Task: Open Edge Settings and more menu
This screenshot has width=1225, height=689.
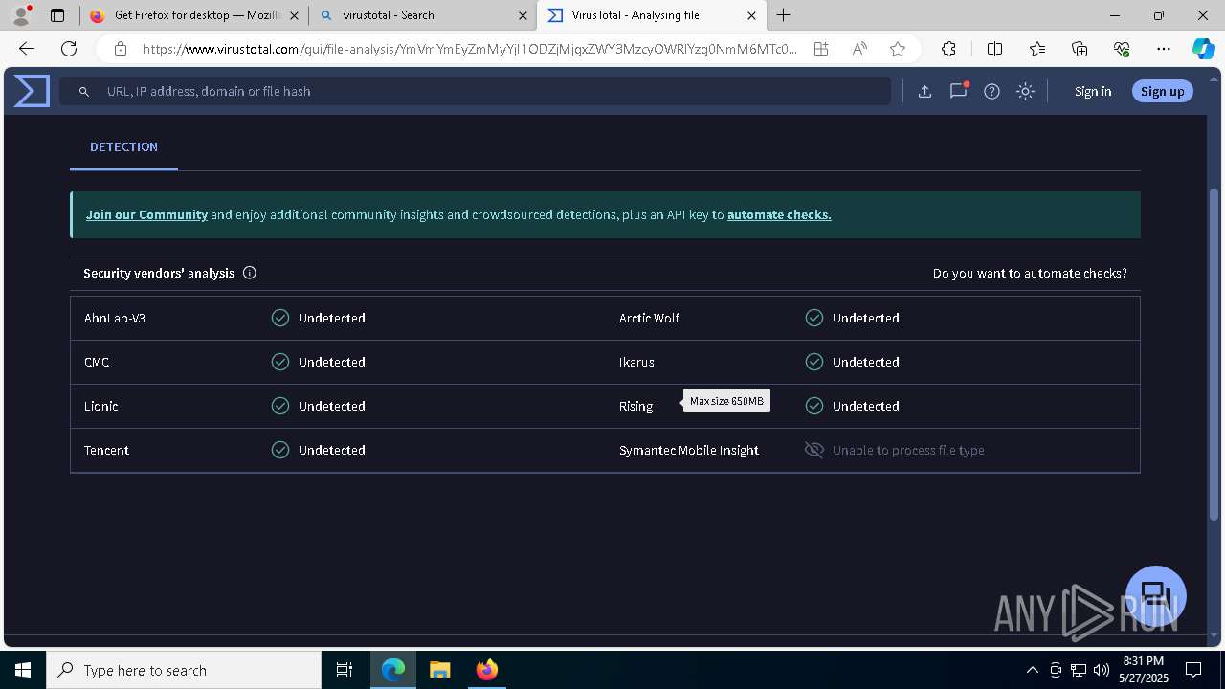Action: point(1164,49)
